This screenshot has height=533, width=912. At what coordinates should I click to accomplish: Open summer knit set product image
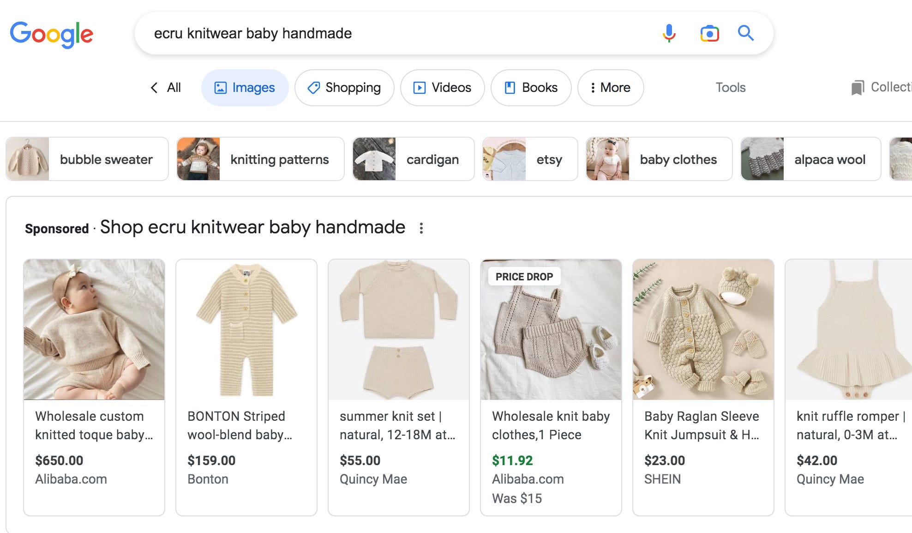[x=399, y=329]
